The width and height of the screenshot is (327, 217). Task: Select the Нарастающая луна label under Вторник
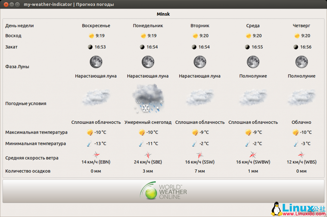200,76
